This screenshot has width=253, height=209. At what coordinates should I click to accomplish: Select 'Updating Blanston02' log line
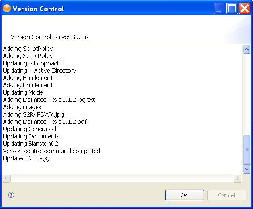pyautogui.click(x=31, y=144)
